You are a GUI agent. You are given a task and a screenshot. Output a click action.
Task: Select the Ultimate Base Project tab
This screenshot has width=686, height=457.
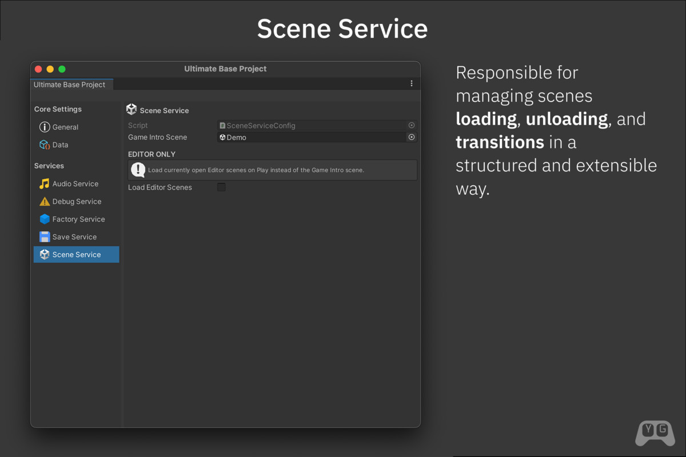70,85
